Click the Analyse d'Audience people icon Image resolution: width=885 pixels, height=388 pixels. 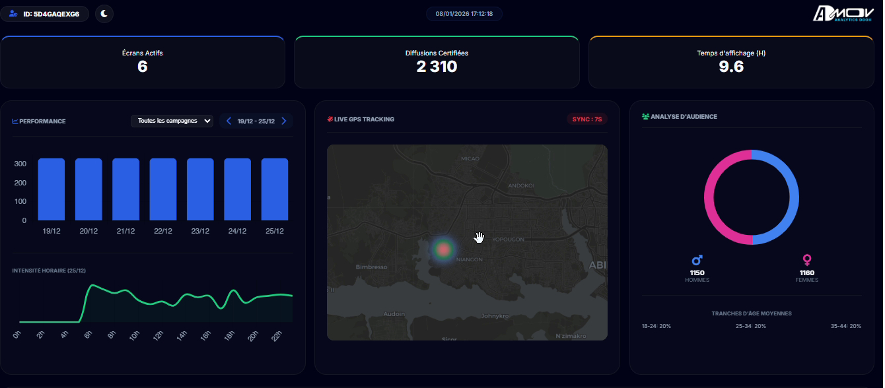(645, 117)
